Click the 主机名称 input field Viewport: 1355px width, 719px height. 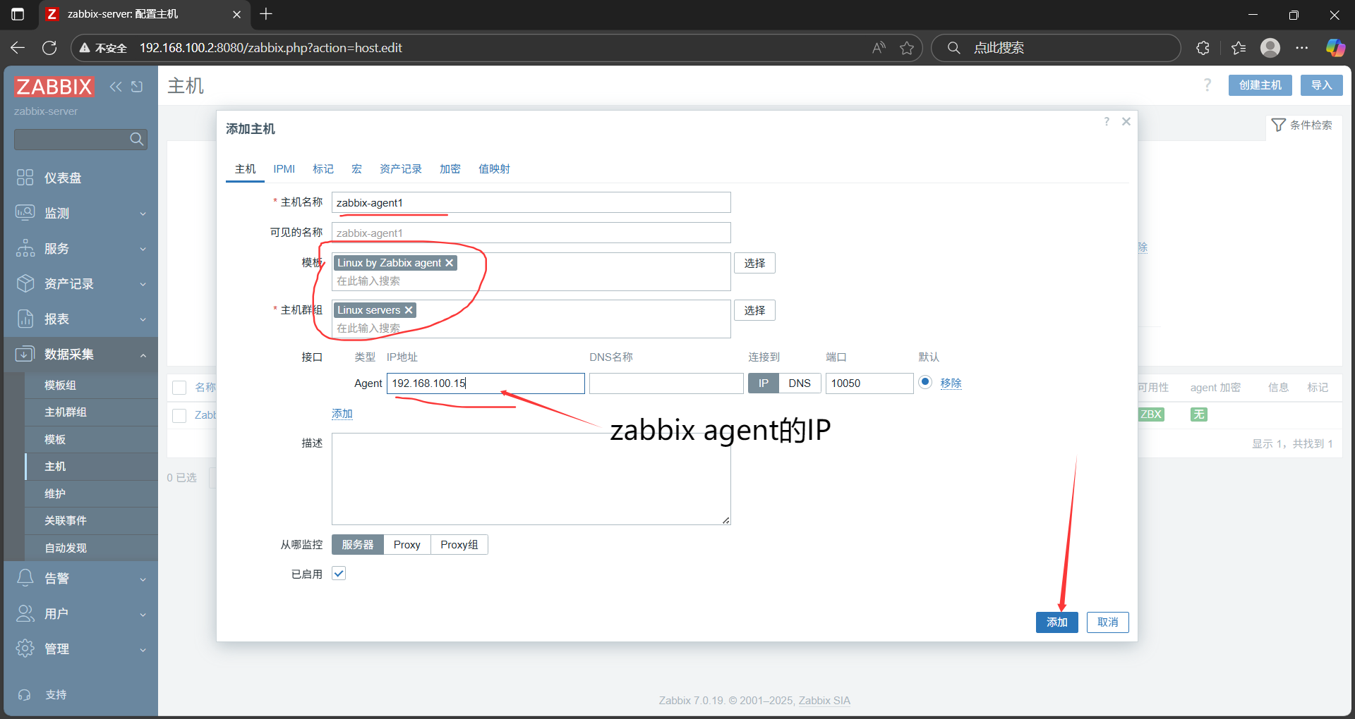(531, 202)
